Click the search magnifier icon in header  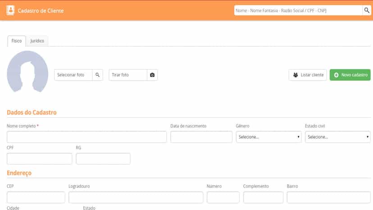367,10
